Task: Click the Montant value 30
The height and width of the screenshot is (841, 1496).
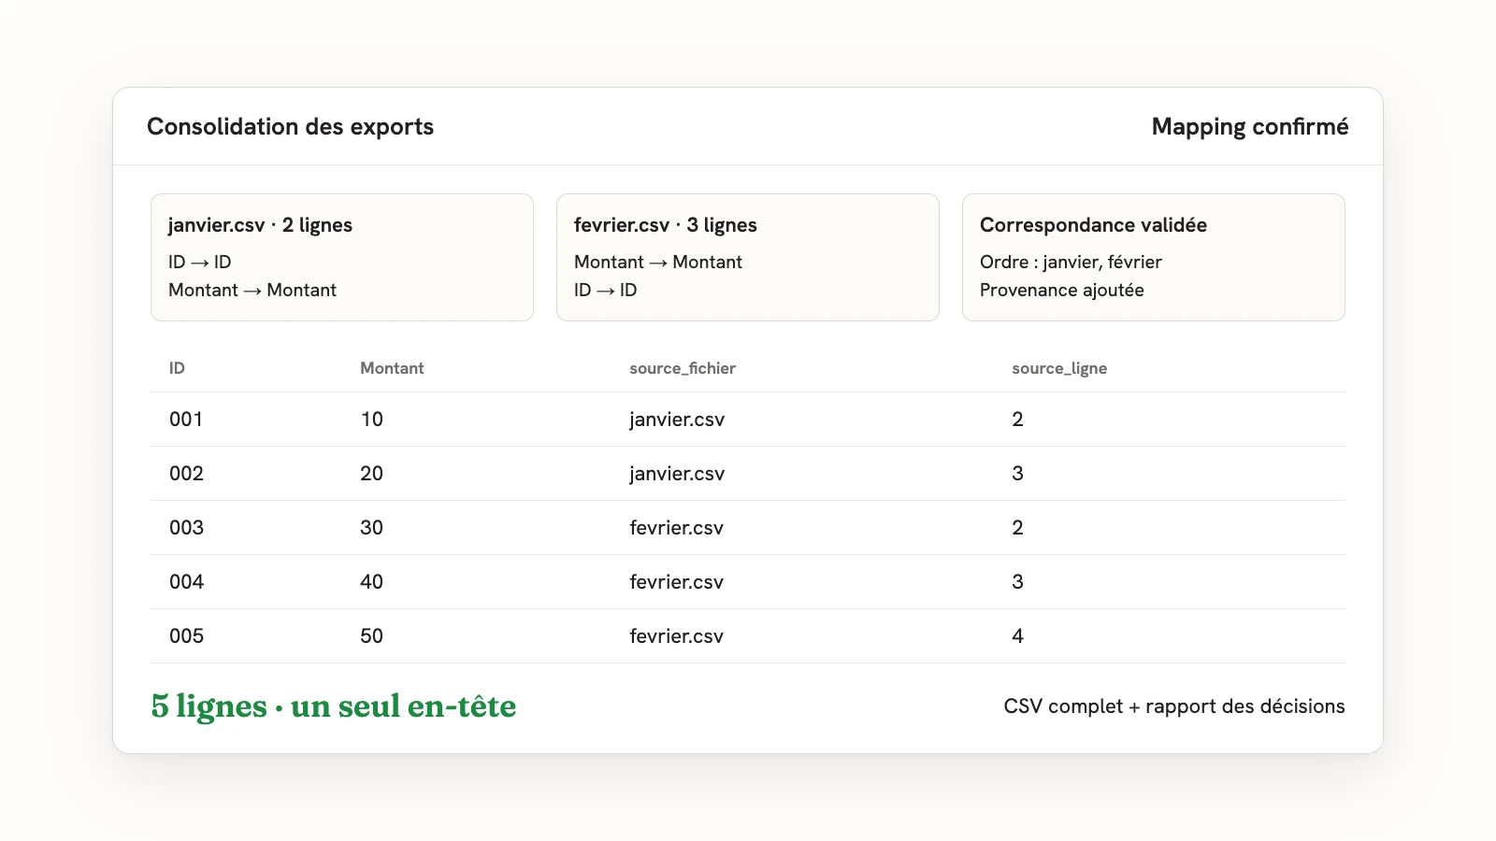Action: pyautogui.click(x=372, y=528)
